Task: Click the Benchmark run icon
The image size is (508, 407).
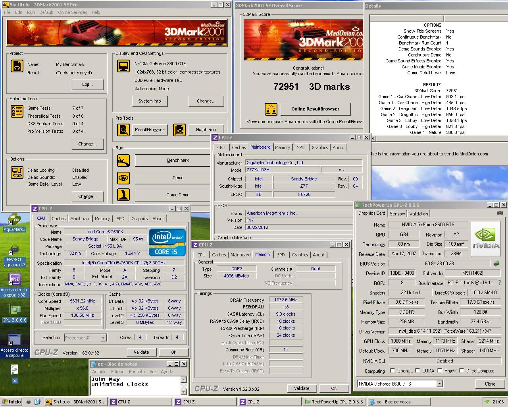Action: (123, 161)
